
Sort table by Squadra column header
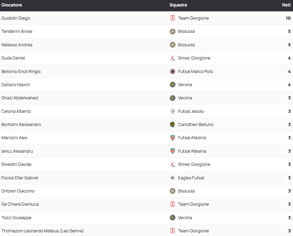point(178,5)
